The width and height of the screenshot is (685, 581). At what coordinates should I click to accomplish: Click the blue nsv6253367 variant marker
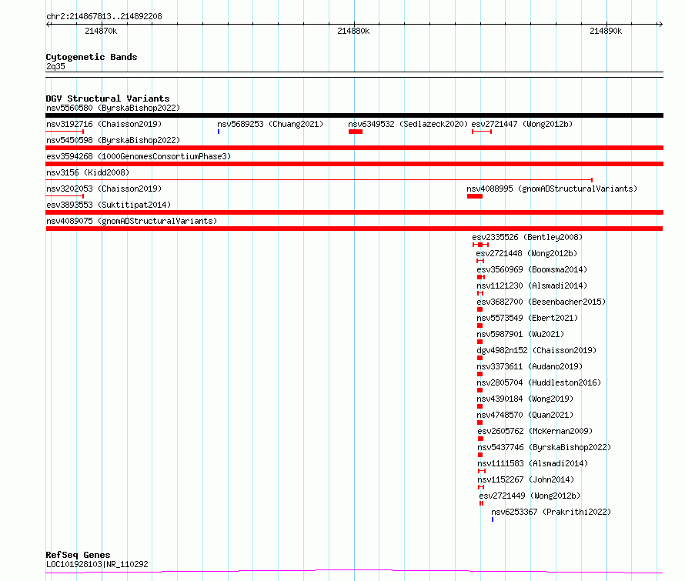coord(493,519)
